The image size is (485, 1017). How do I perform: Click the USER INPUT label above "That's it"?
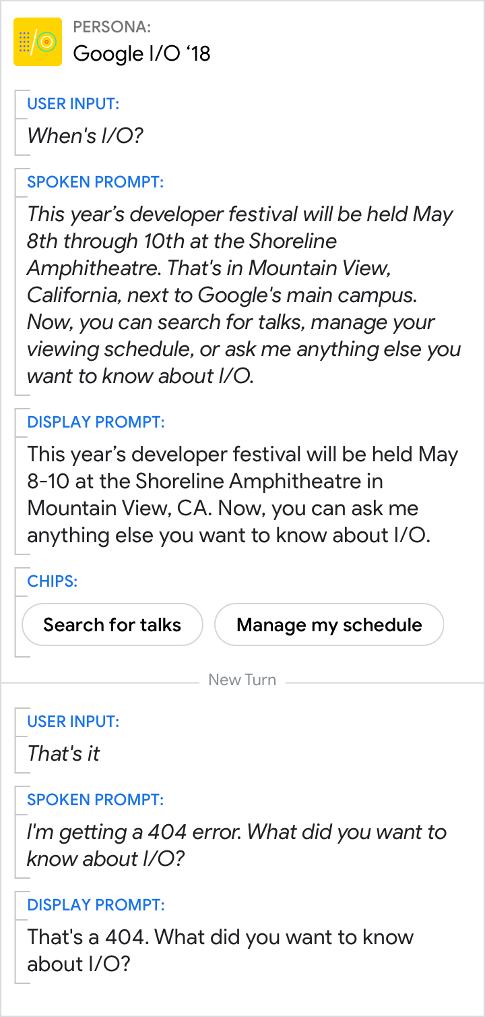(x=73, y=722)
